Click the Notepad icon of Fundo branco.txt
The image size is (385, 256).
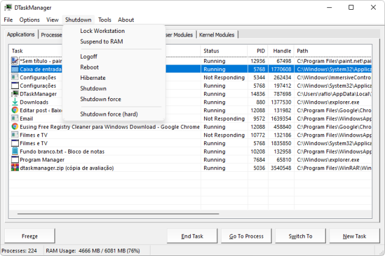tap(15, 151)
